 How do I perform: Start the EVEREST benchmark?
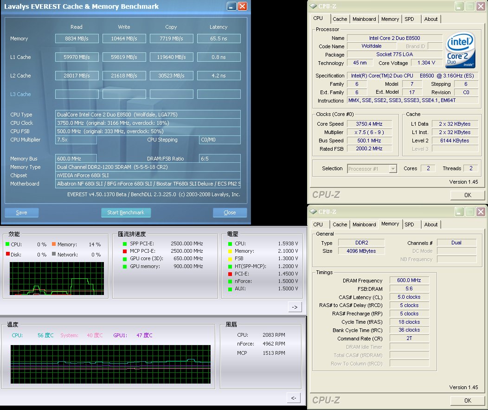pyautogui.click(x=126, y=212)
